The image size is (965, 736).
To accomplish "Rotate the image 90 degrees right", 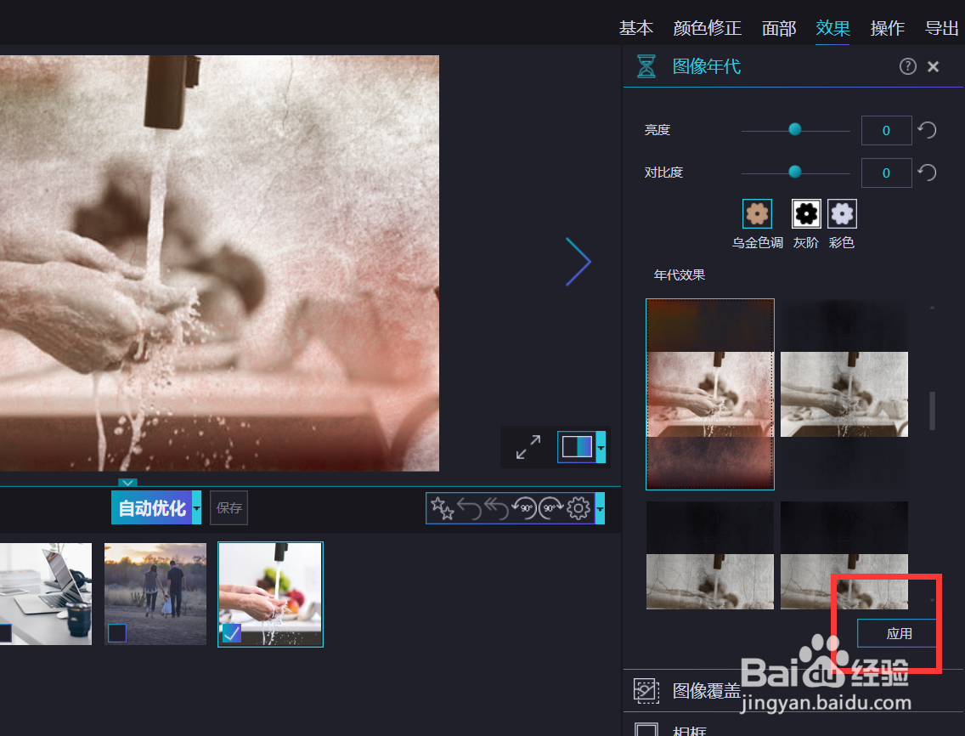I will click(x=550, y=507).
